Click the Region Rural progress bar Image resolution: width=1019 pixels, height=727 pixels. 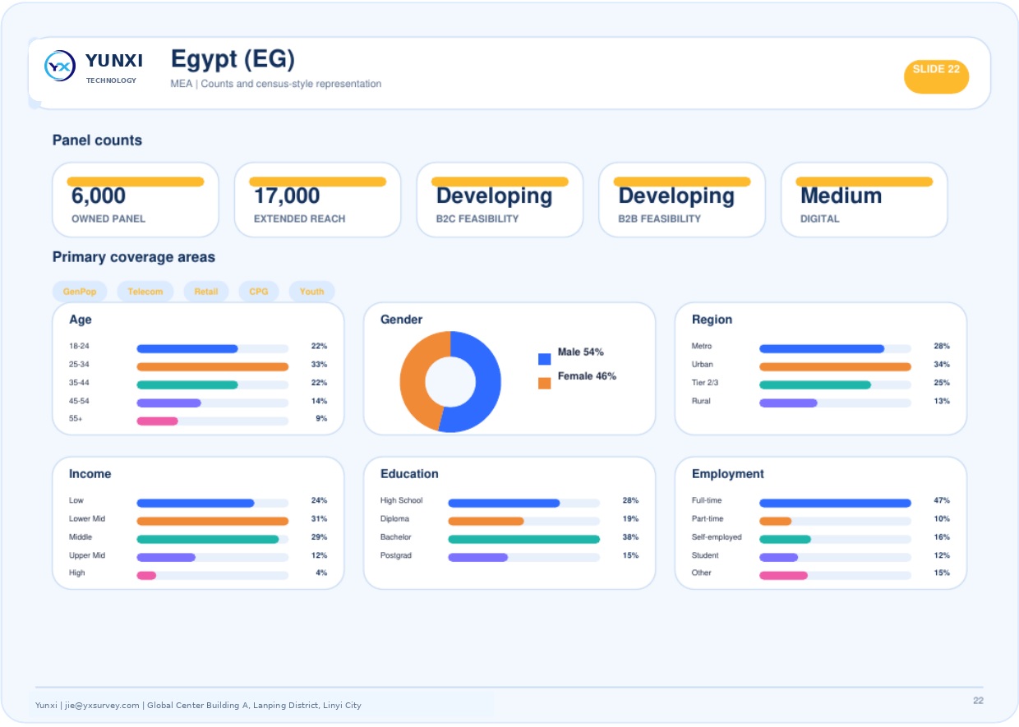tap(835, 403)
